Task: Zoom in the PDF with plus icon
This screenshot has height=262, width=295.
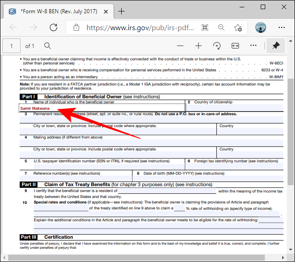Action: coord(198,46)
